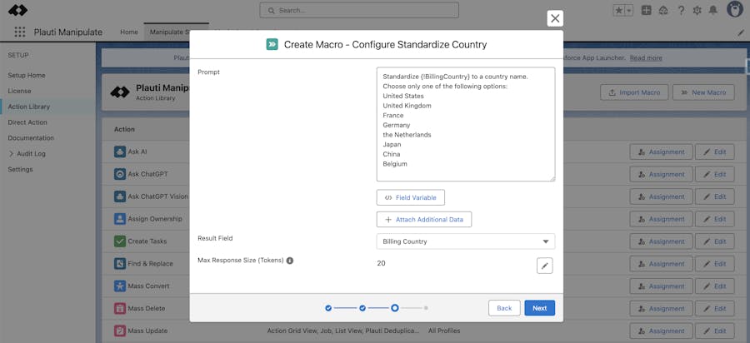Viewport: 750px width, 343px height.
Task: Edit the Mass Convert action
Action: [715, 286]
